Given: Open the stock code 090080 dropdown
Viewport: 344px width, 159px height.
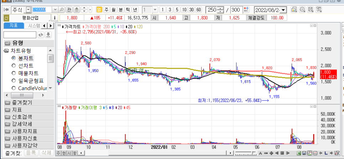Looking at the screenshot, I should (x=55, y=10).
